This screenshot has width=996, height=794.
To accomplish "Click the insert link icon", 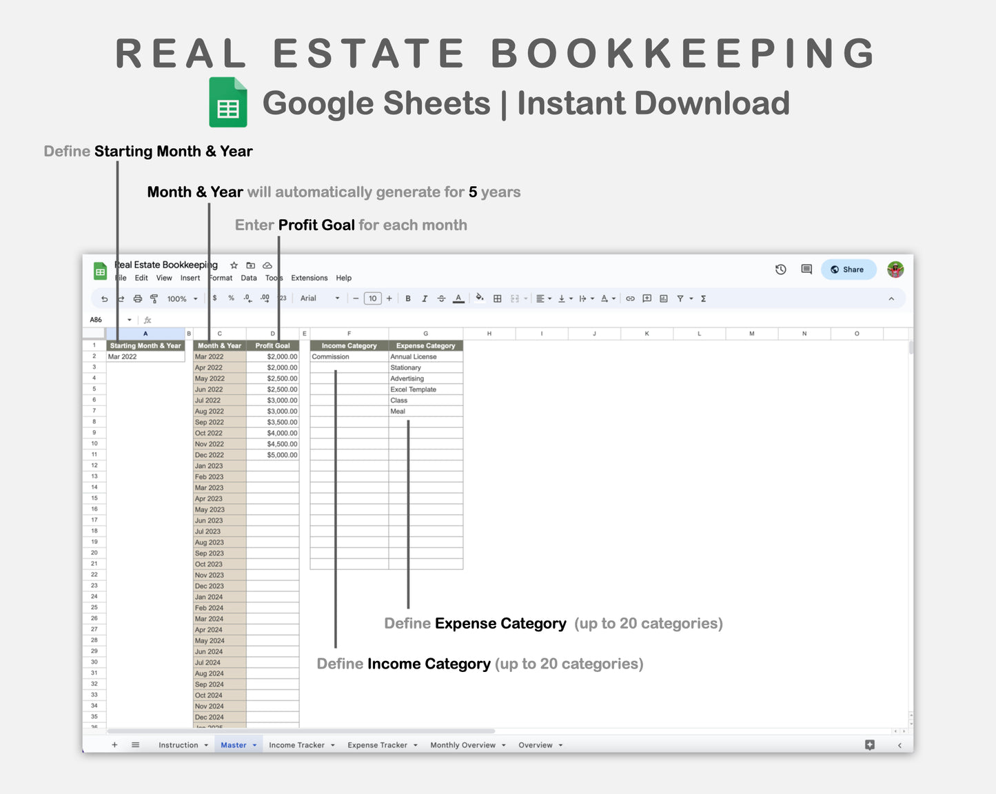I will pyautogui.click(x=629, y=298).
